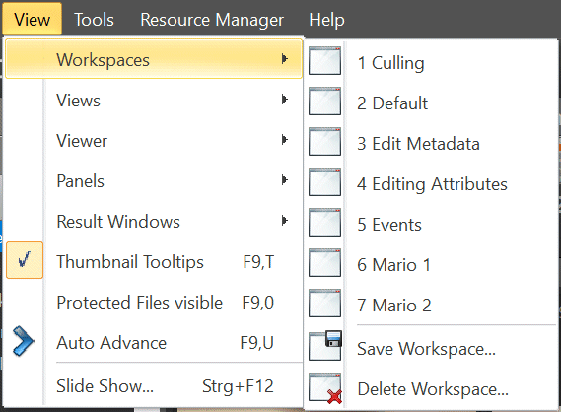Expand the Views submenu arrow

(284, 100)
